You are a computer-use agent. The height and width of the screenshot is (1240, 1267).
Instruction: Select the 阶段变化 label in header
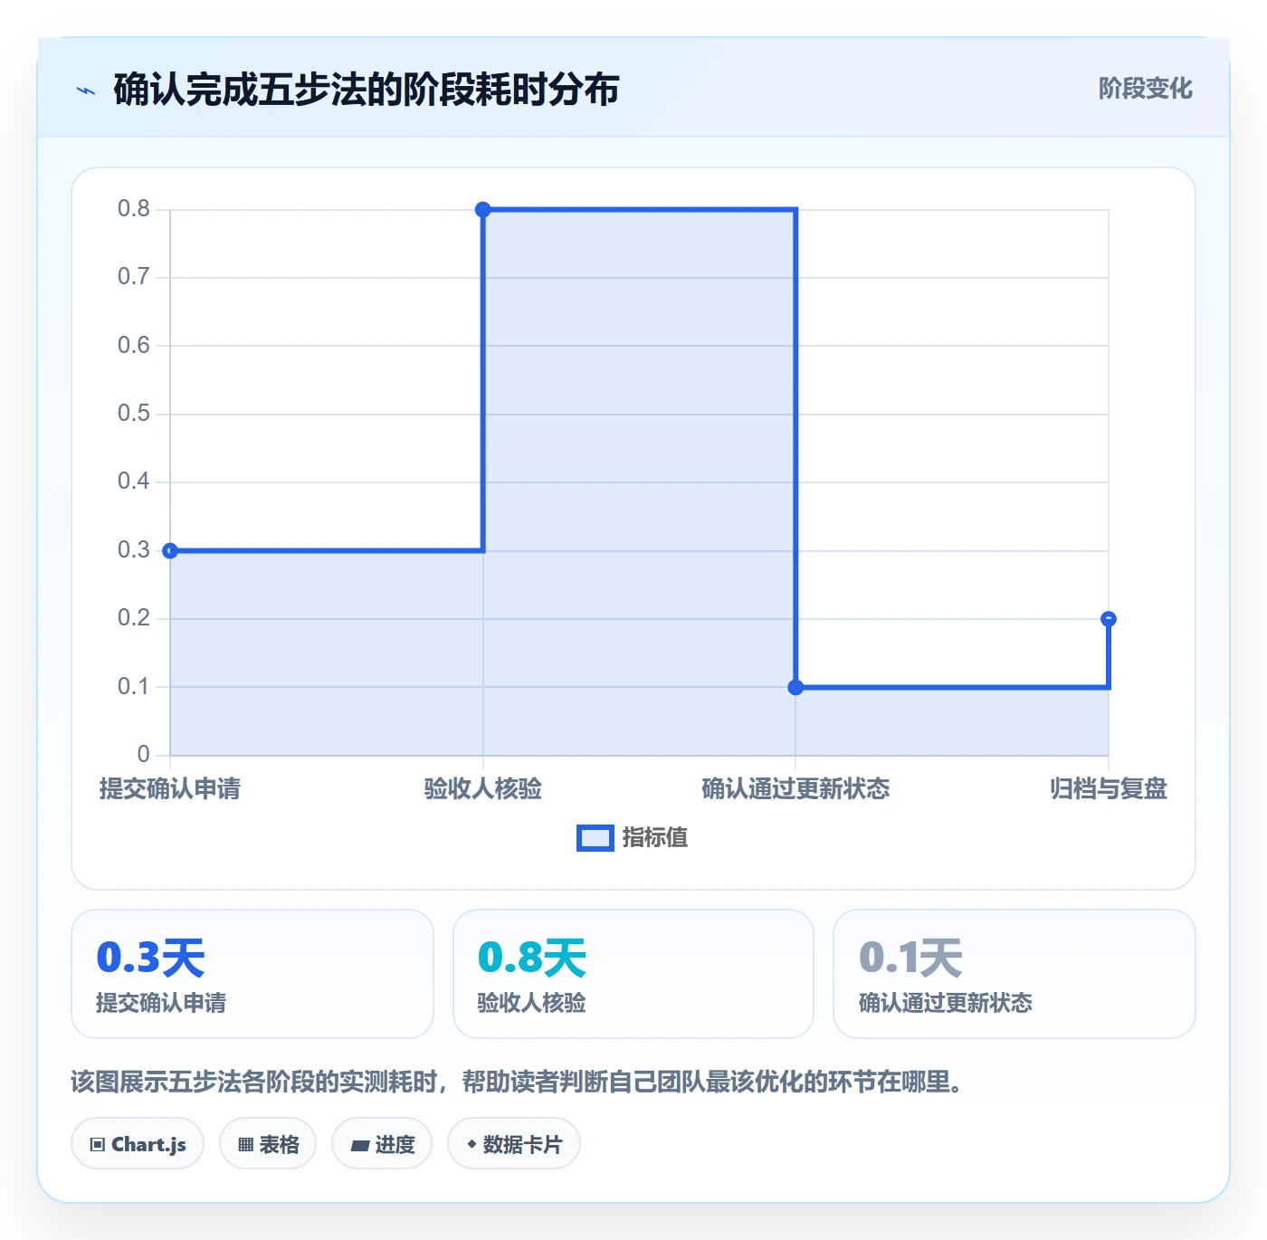(1145, 89)
